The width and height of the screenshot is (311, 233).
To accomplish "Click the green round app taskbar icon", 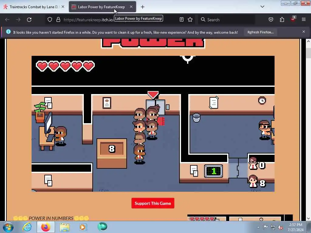I will click(102, 227).
